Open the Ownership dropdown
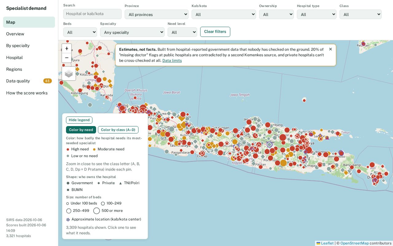 276,14
